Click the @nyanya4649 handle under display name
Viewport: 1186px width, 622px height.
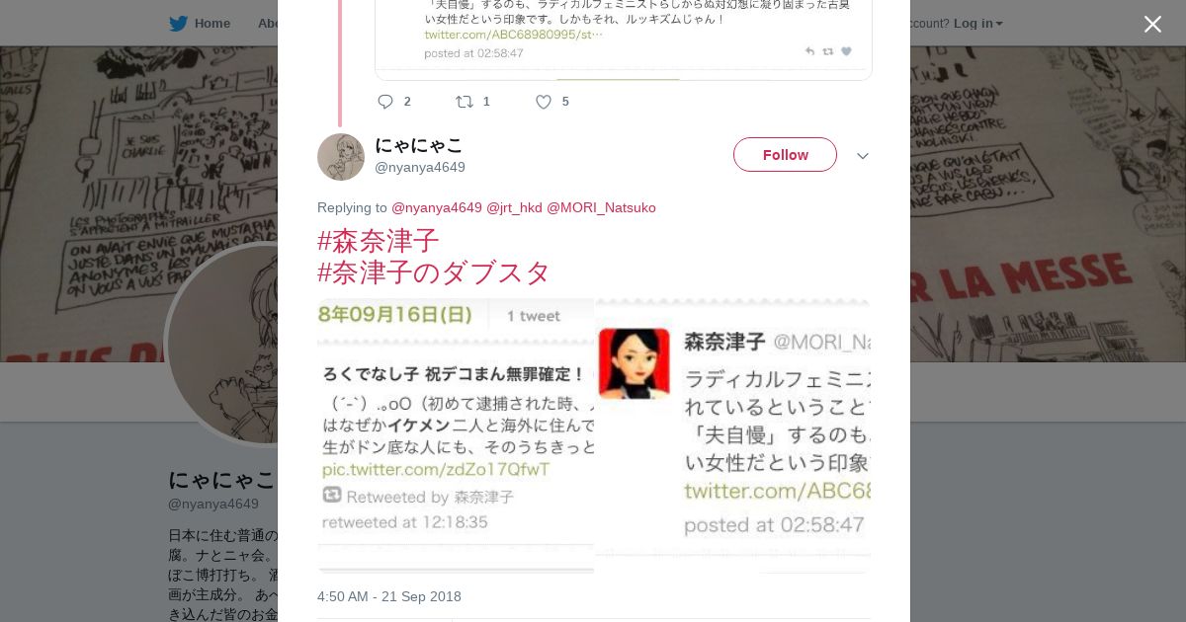420,167
